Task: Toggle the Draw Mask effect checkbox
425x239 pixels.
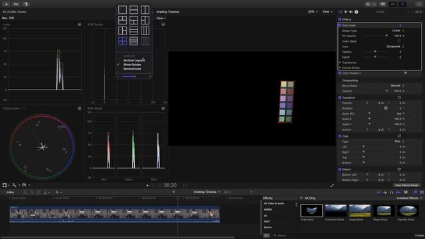Action: tap(339, 25)
